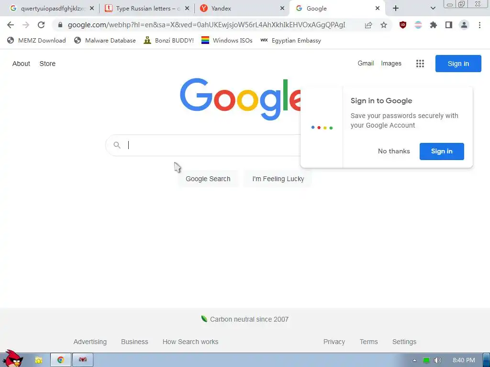Open Carbon neutral since 2007 link
This screenshot has height=367, width=490.
pos(249,319)
